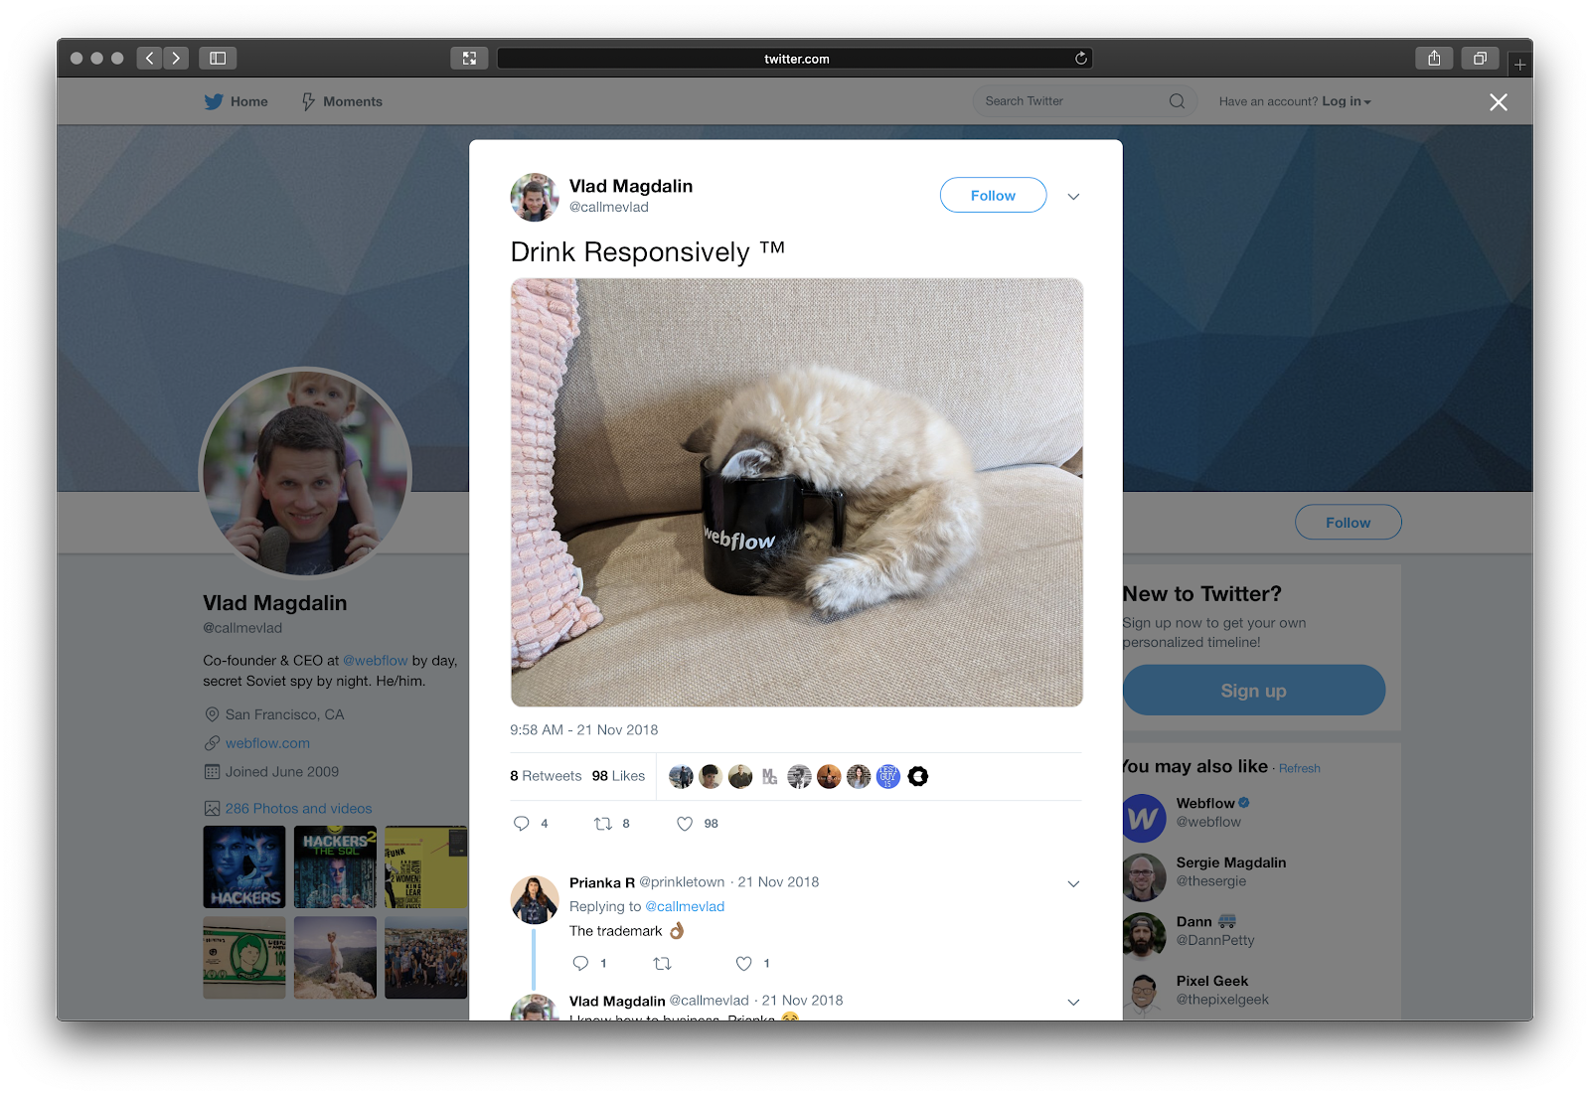The height and width of the screenshot is (1096, 1590).
Task: Open the Home nav item
Action: click(x=237, y=101)
